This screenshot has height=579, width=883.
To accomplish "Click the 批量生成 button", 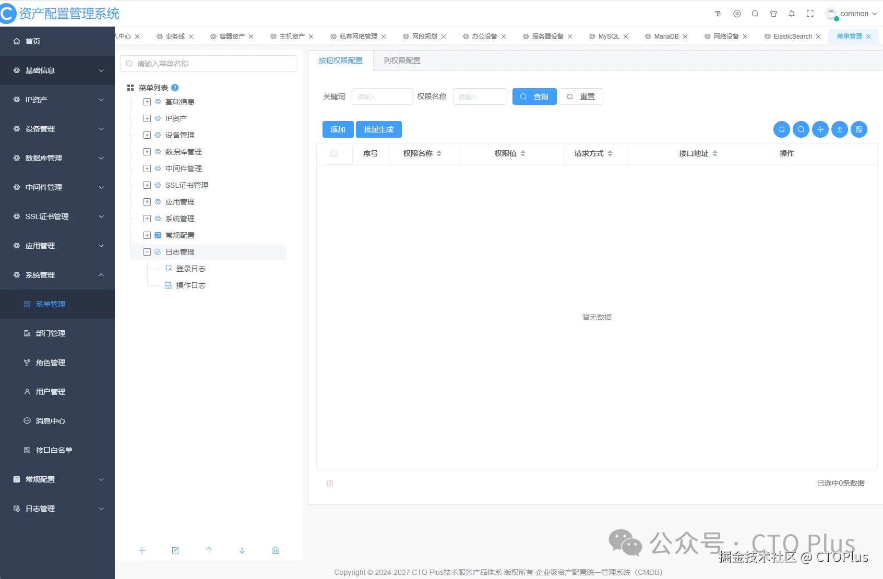I will point(379,129).
